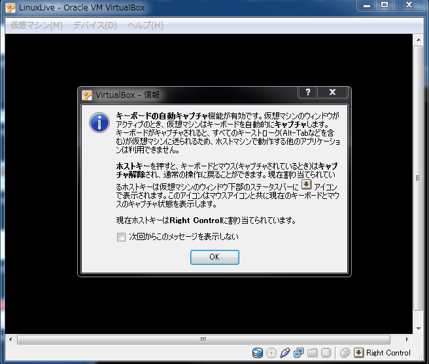
Task: Click the vertical scrollbar up arrow
Action: [x=419, y=40]
